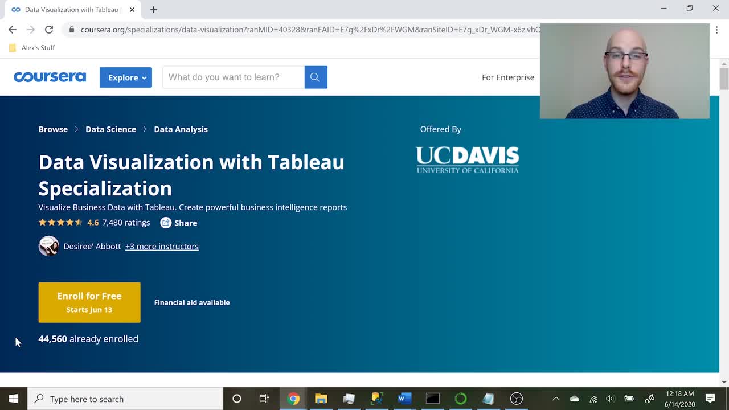Click the yellow-blue app taskbar icon
The image size is (729, 410).
(x=377, y=399)
